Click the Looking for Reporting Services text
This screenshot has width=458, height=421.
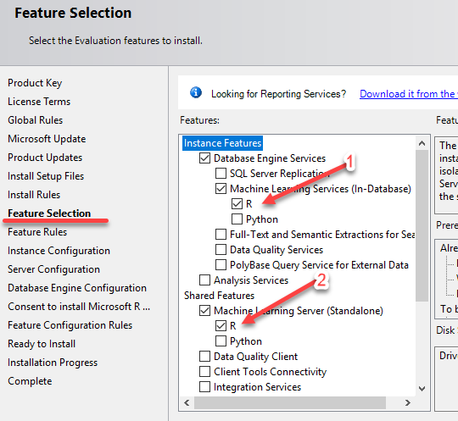click(279, 94)
